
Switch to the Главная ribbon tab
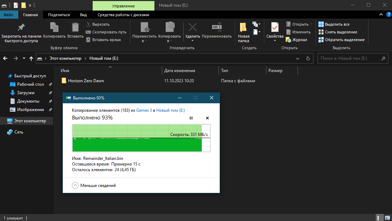tap(31, 15)
